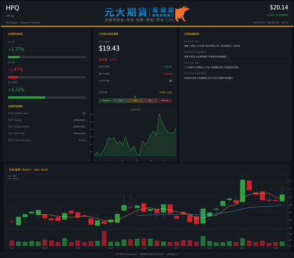Click the HPQ ticker symbol
The width and height of the screenshot is (294, 258).
pyautogui.click(x=12, y=8)
